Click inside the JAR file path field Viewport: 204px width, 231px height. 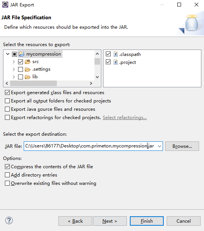coord(90,146)
